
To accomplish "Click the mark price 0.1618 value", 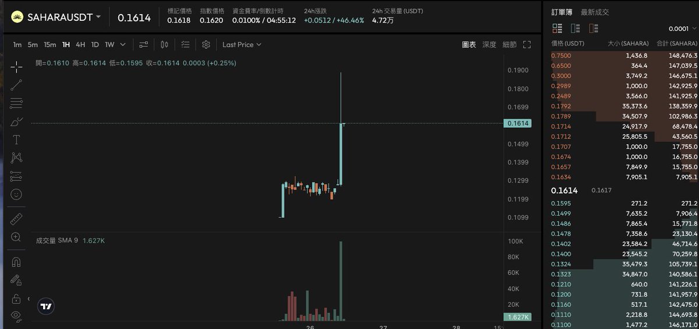I will tap(178, 20).
